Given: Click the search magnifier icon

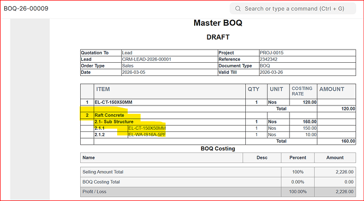Looking at the screenshot, I should tap(238, 8).
